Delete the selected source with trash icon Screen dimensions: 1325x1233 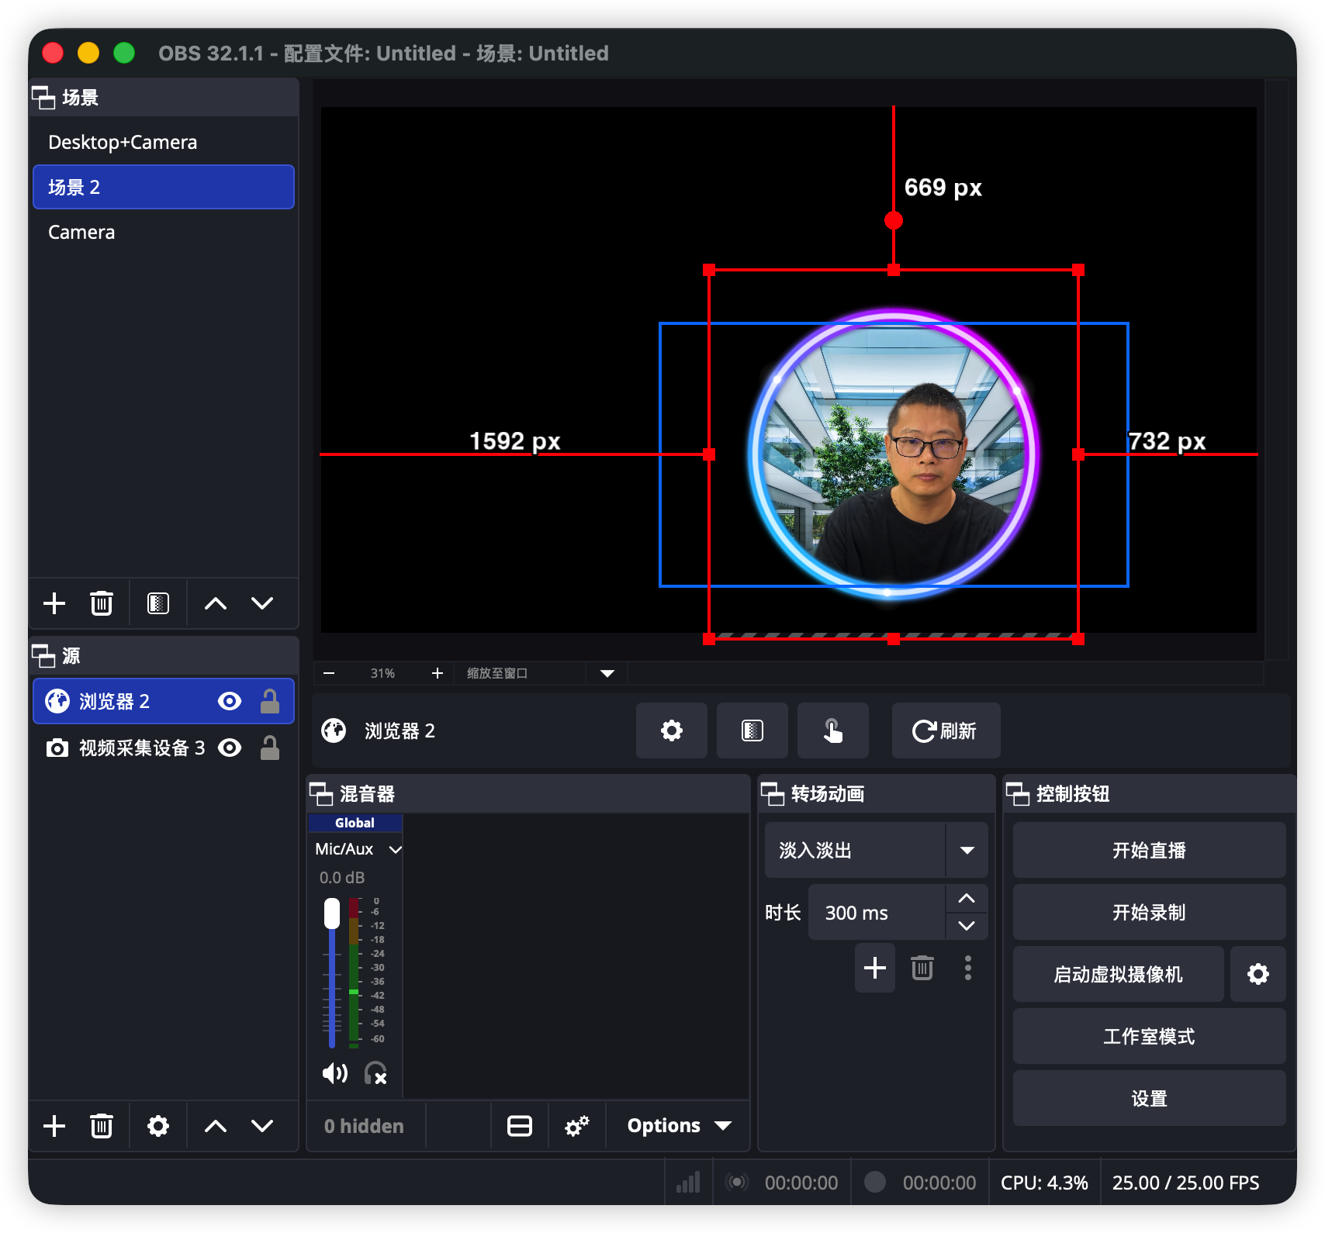102,1126
